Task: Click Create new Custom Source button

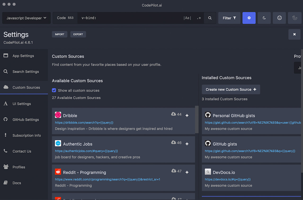Action: click(x=231, y=89)
